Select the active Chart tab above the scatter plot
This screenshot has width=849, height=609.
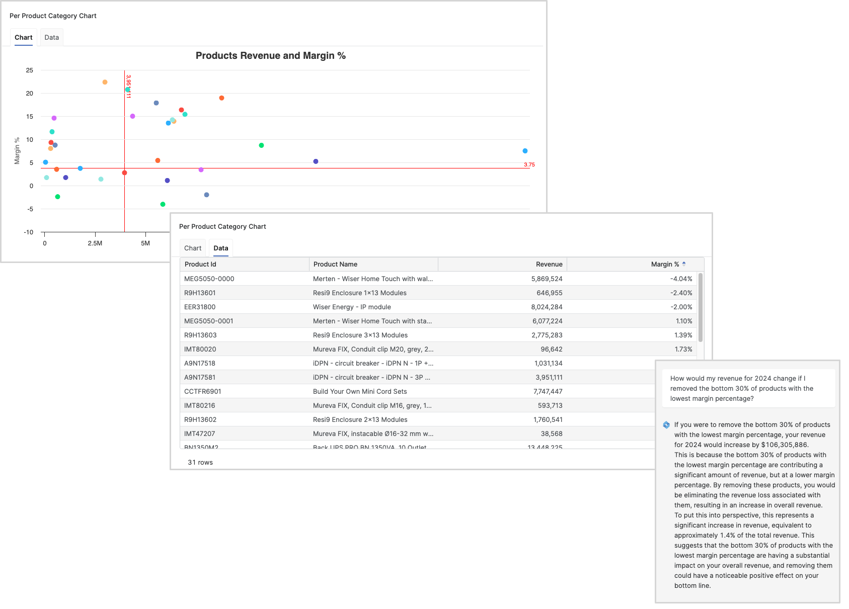[x=23, y=37]
